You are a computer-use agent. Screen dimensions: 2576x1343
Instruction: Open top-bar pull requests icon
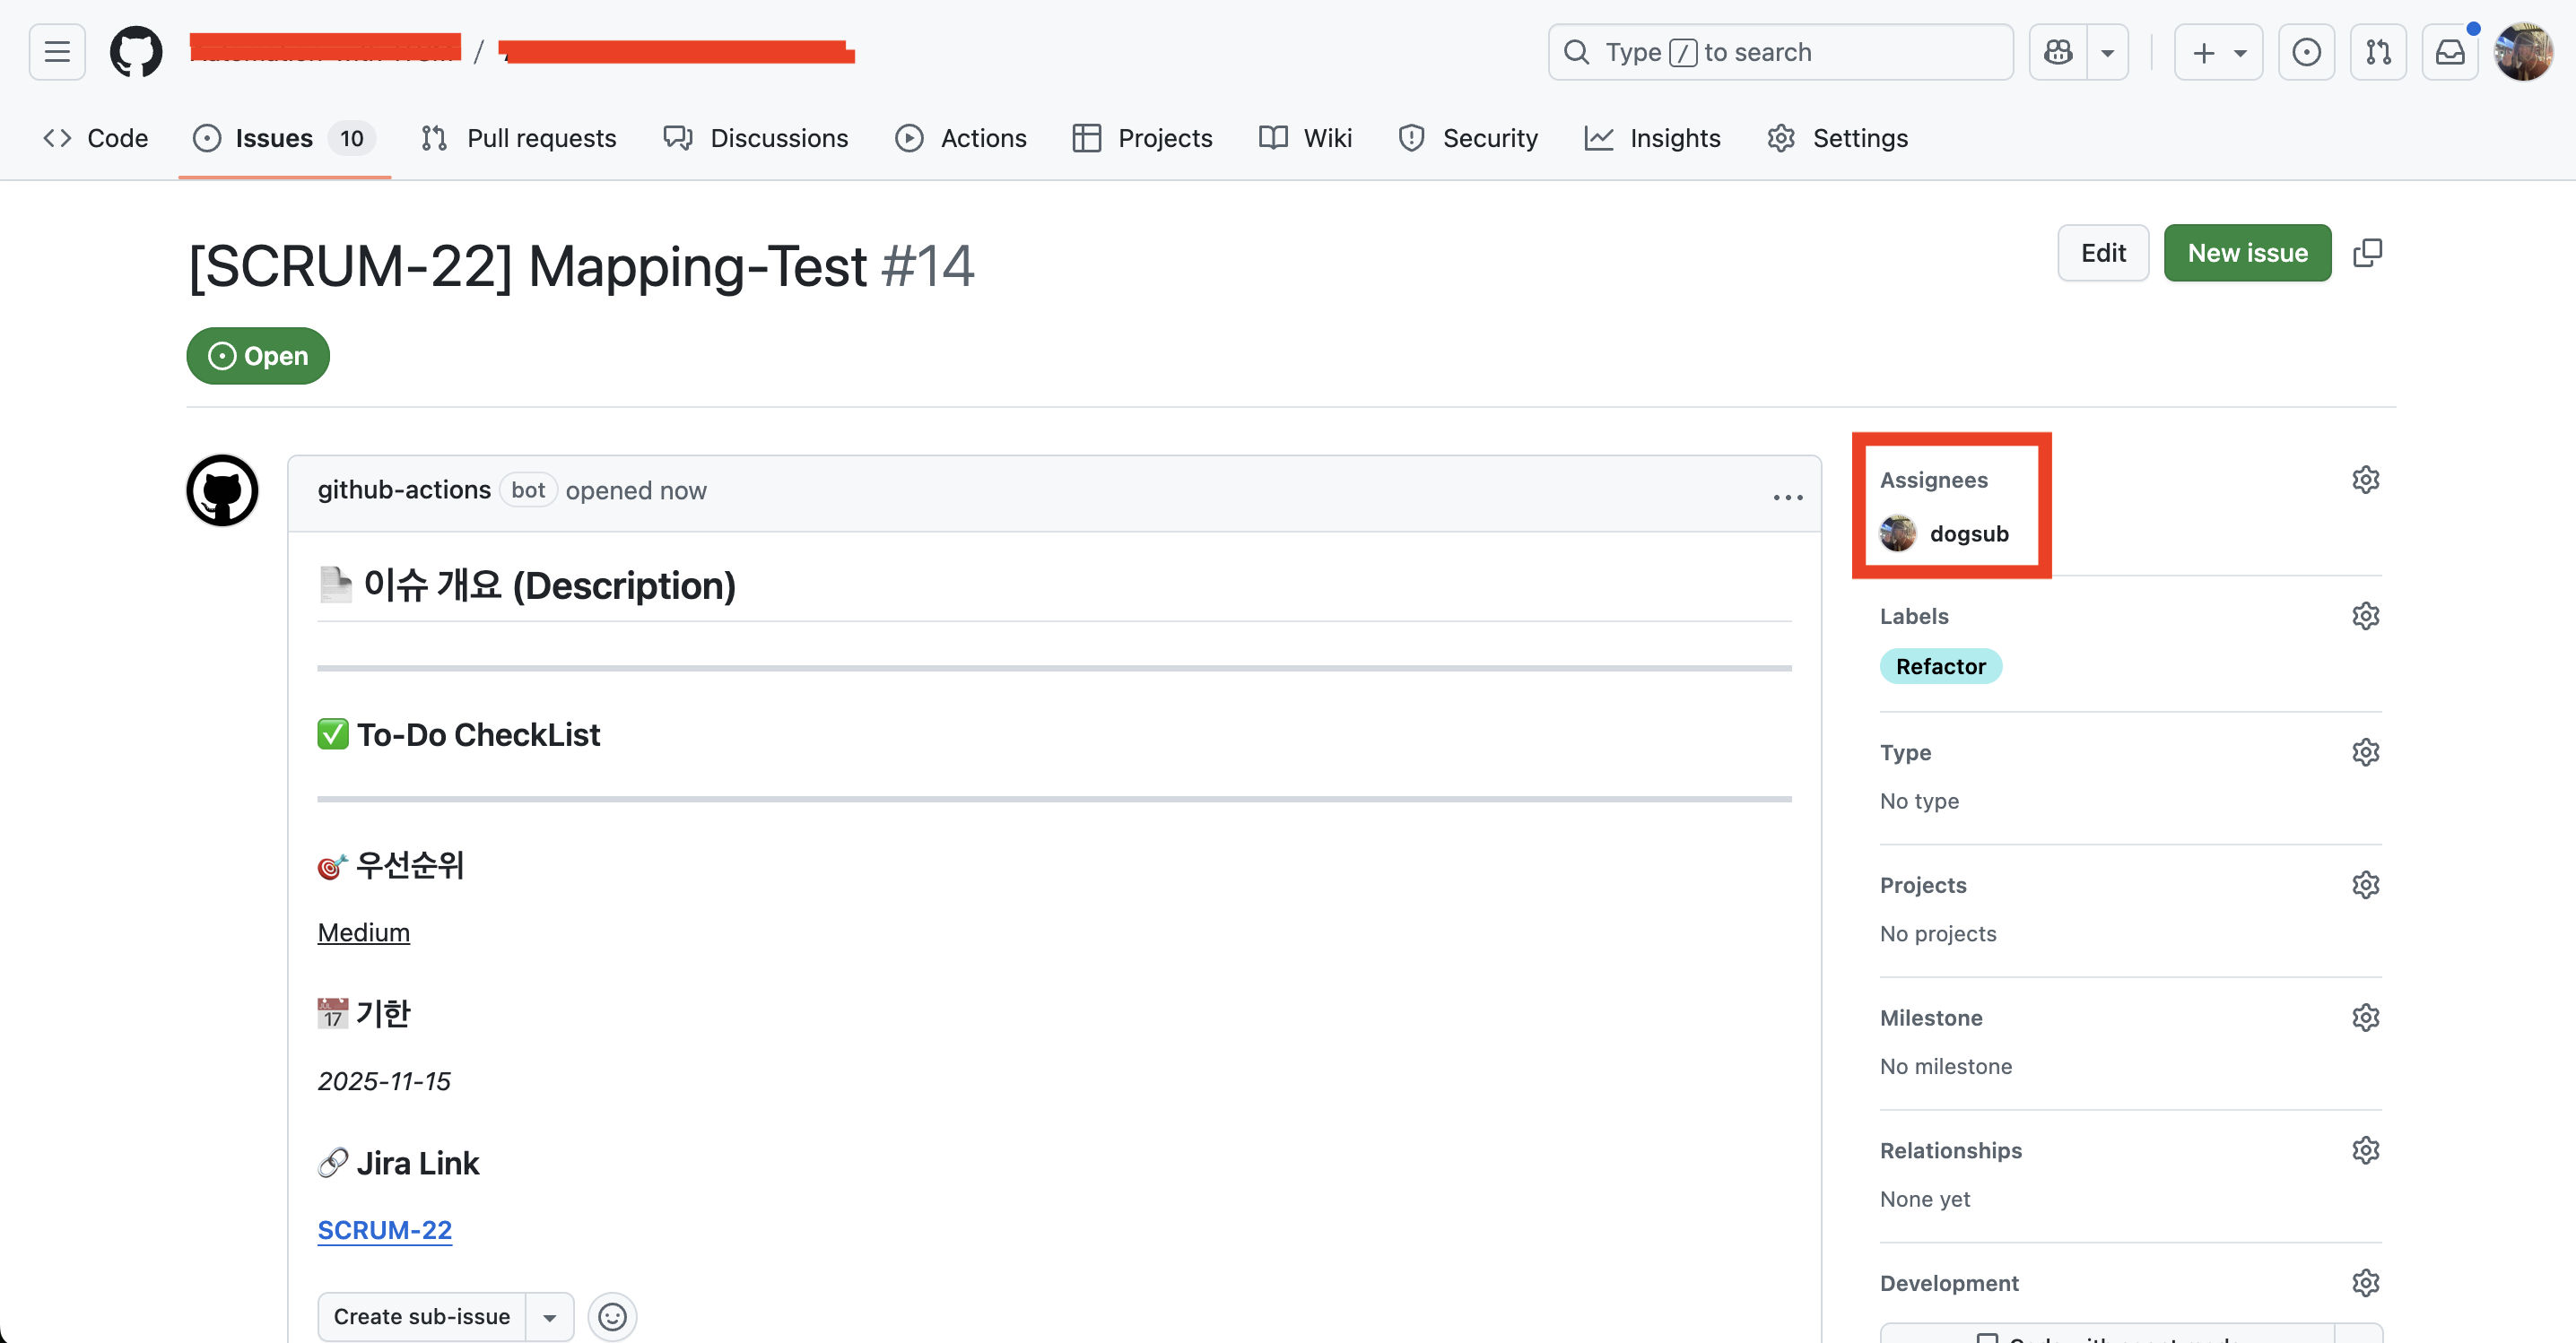(x=2378, y=52)
